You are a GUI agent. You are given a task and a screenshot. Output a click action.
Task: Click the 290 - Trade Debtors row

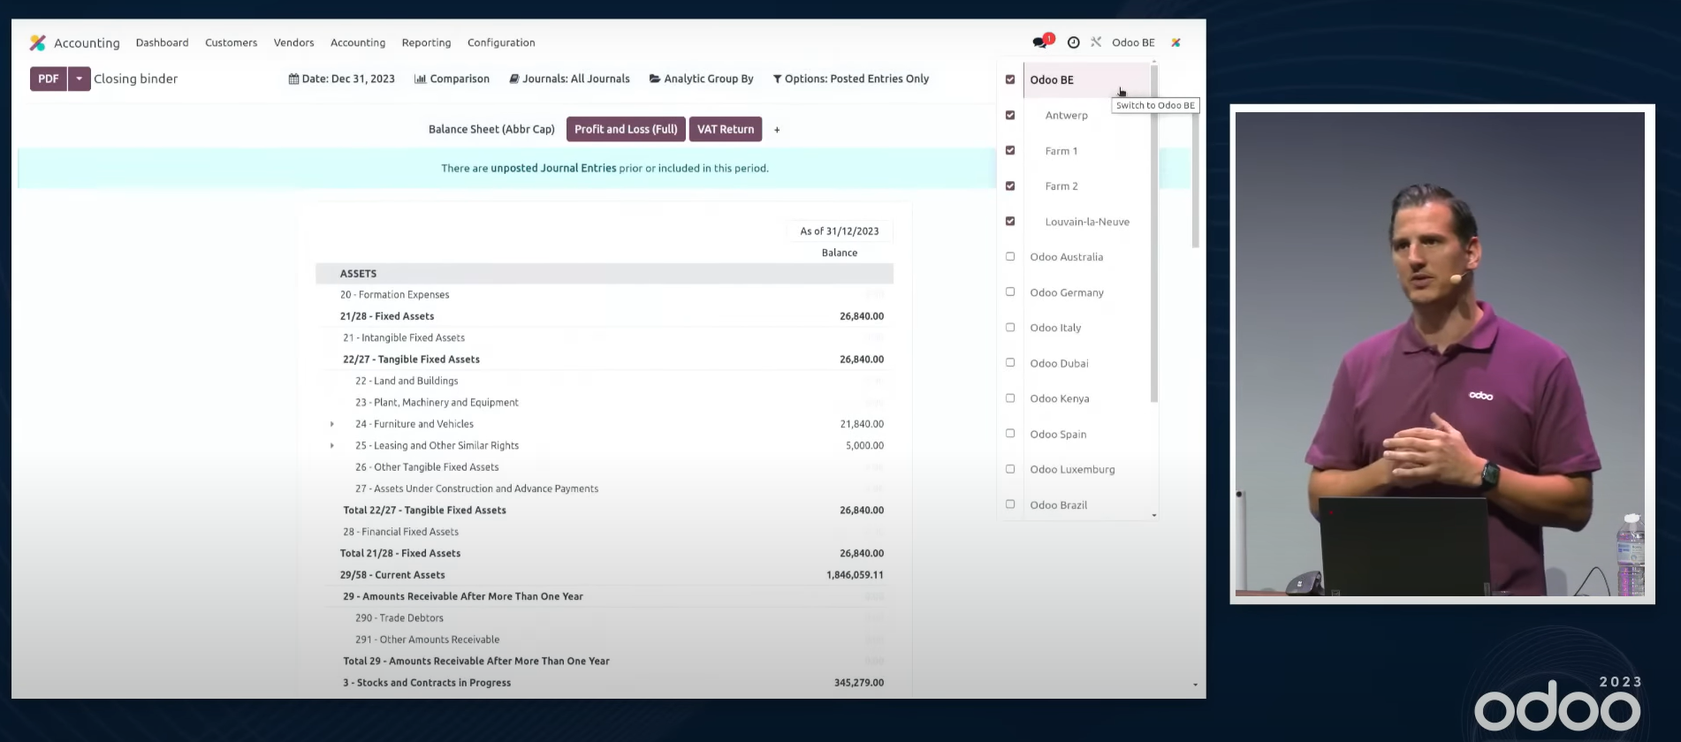coord(605,618)
